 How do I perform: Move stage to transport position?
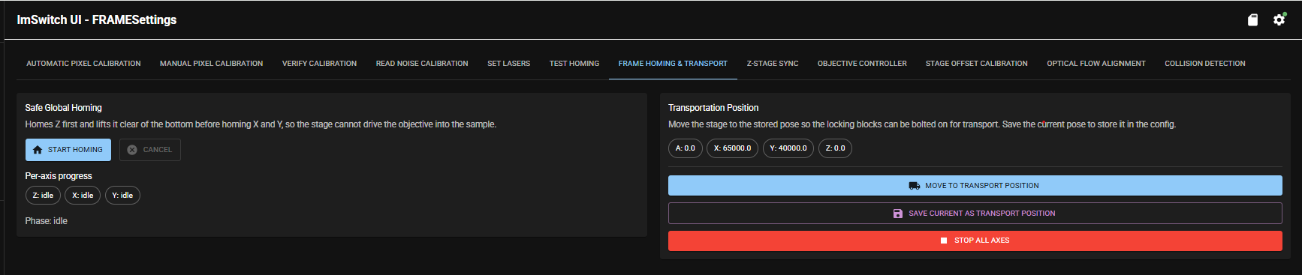(975, 186)
